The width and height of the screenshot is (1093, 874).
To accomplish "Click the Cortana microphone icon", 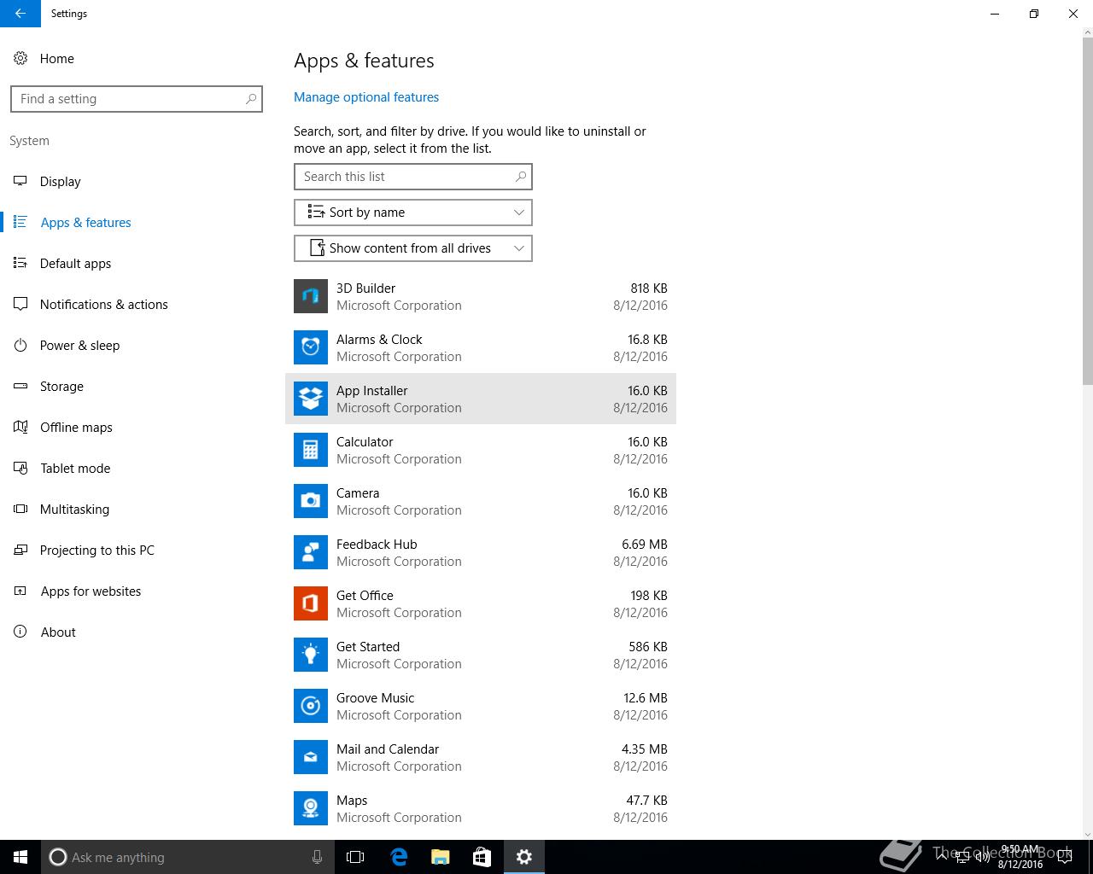I will [317, 857].
